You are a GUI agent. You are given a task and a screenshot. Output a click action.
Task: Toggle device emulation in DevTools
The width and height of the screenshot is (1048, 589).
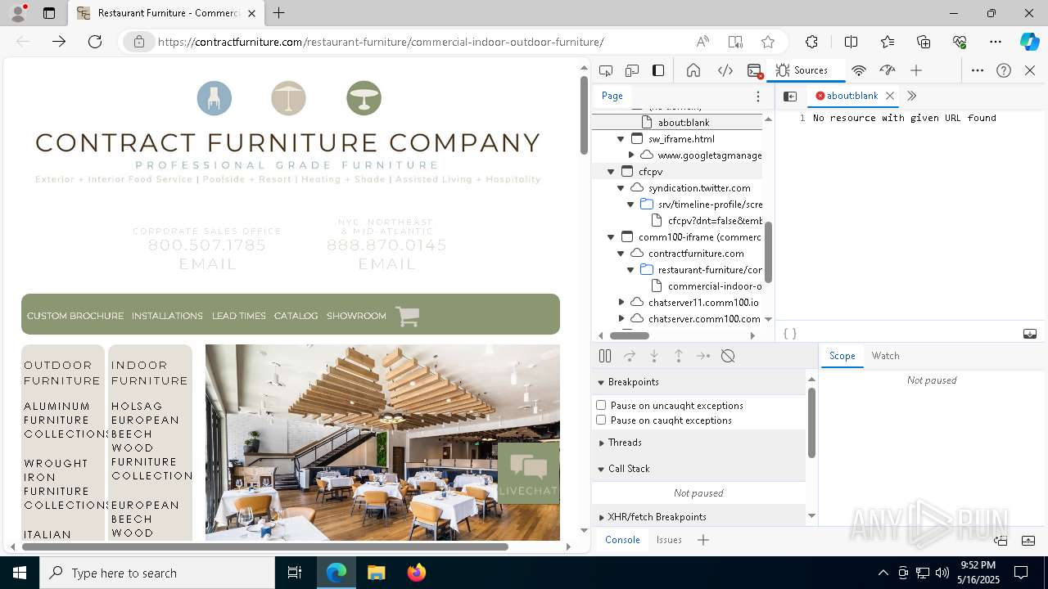pyautogui.click(x=632, y=70)
